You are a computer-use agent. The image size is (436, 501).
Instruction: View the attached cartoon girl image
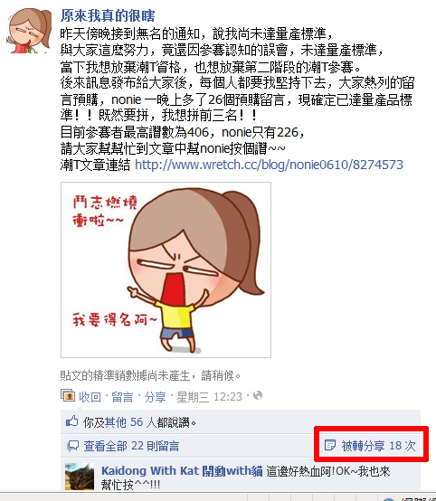(166, 269)
